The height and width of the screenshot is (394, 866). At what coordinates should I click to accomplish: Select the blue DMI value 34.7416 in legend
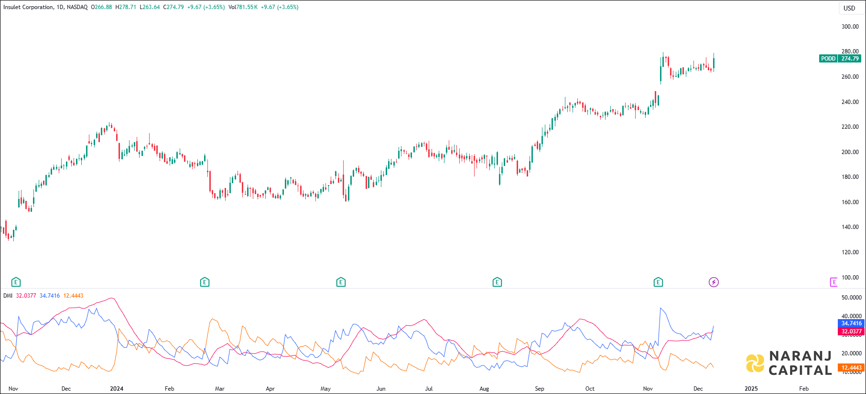tap(50, 296)
